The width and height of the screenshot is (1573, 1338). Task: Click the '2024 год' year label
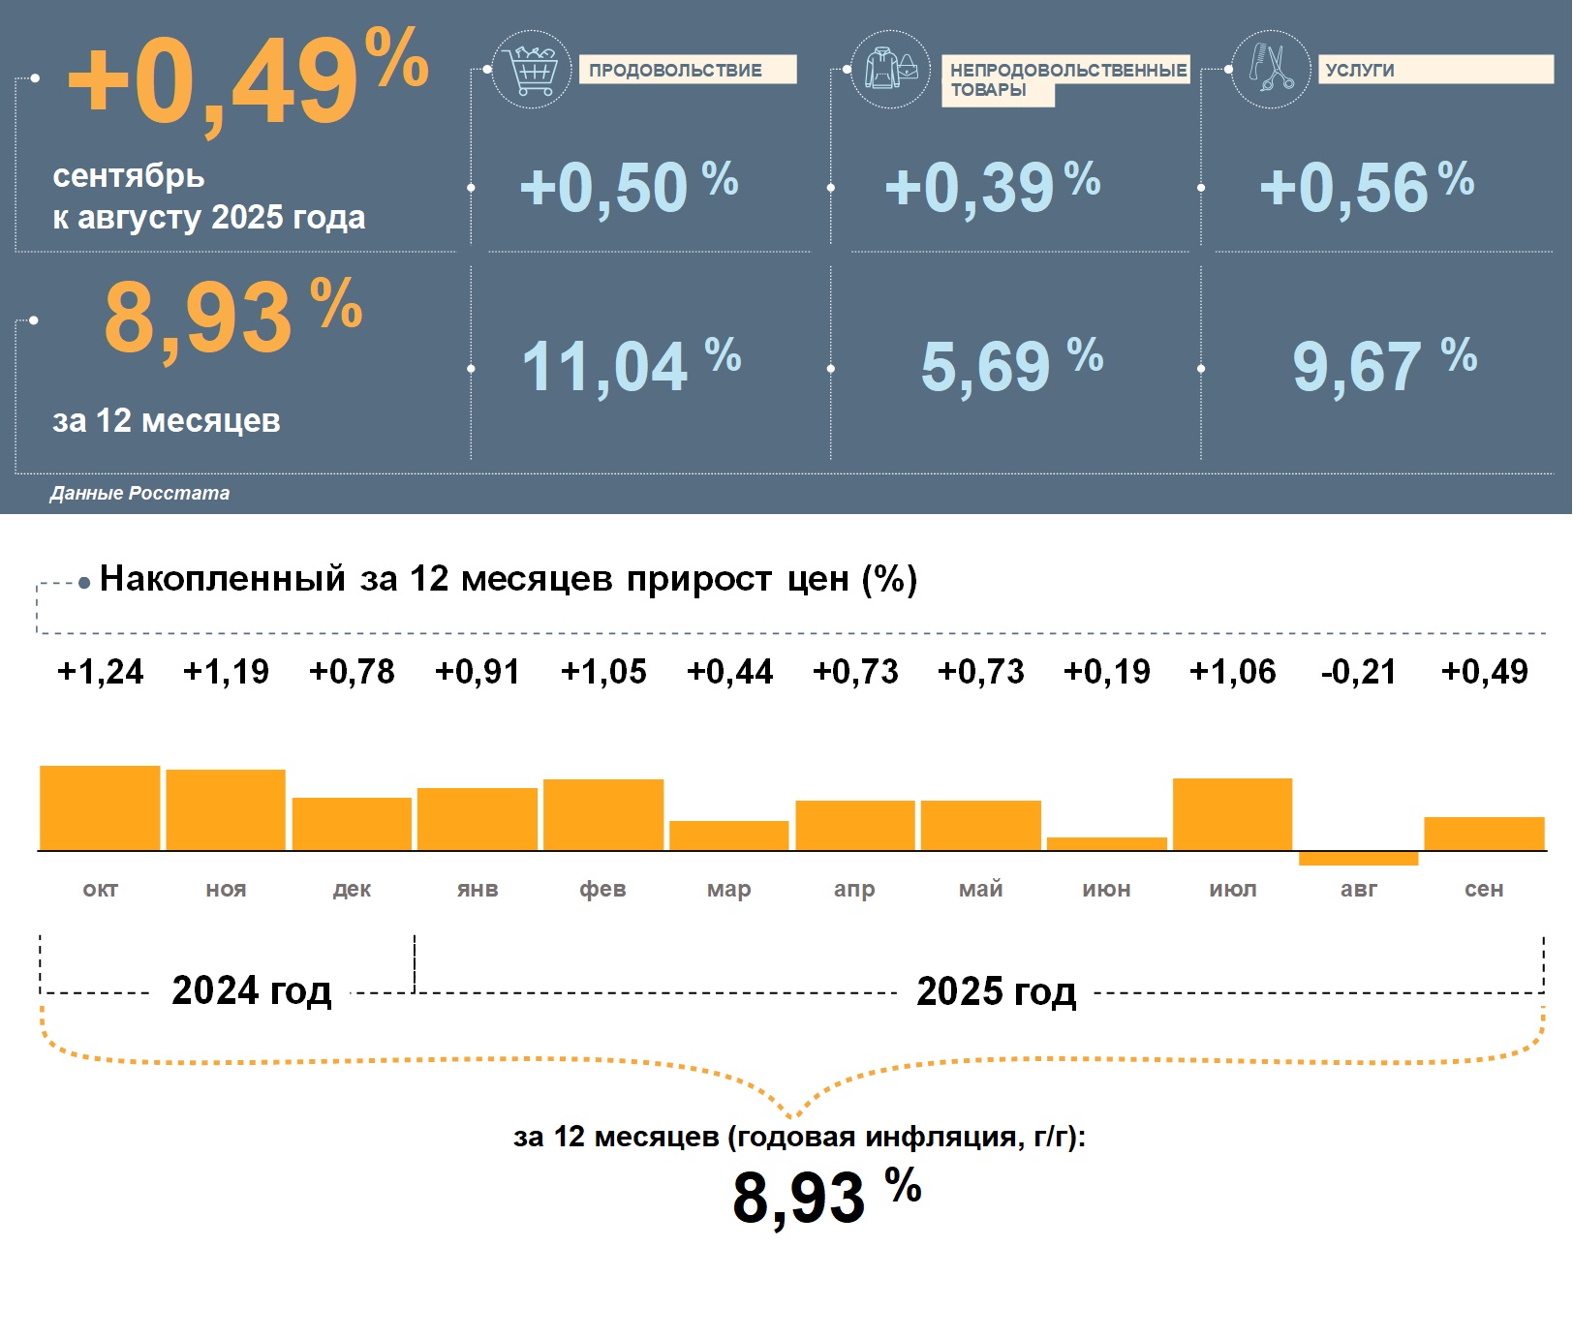pyautogui.click(x=251, y=990)
